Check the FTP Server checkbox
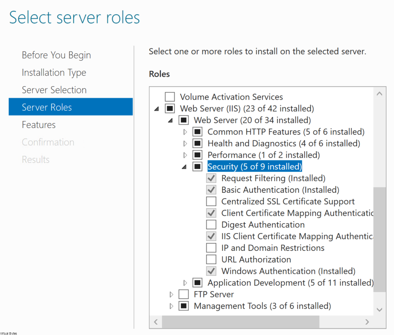Viewport: 394px width, 335px height. [x=184, y=295]
